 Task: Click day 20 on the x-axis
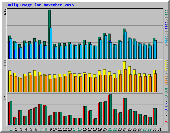point(105,129)
